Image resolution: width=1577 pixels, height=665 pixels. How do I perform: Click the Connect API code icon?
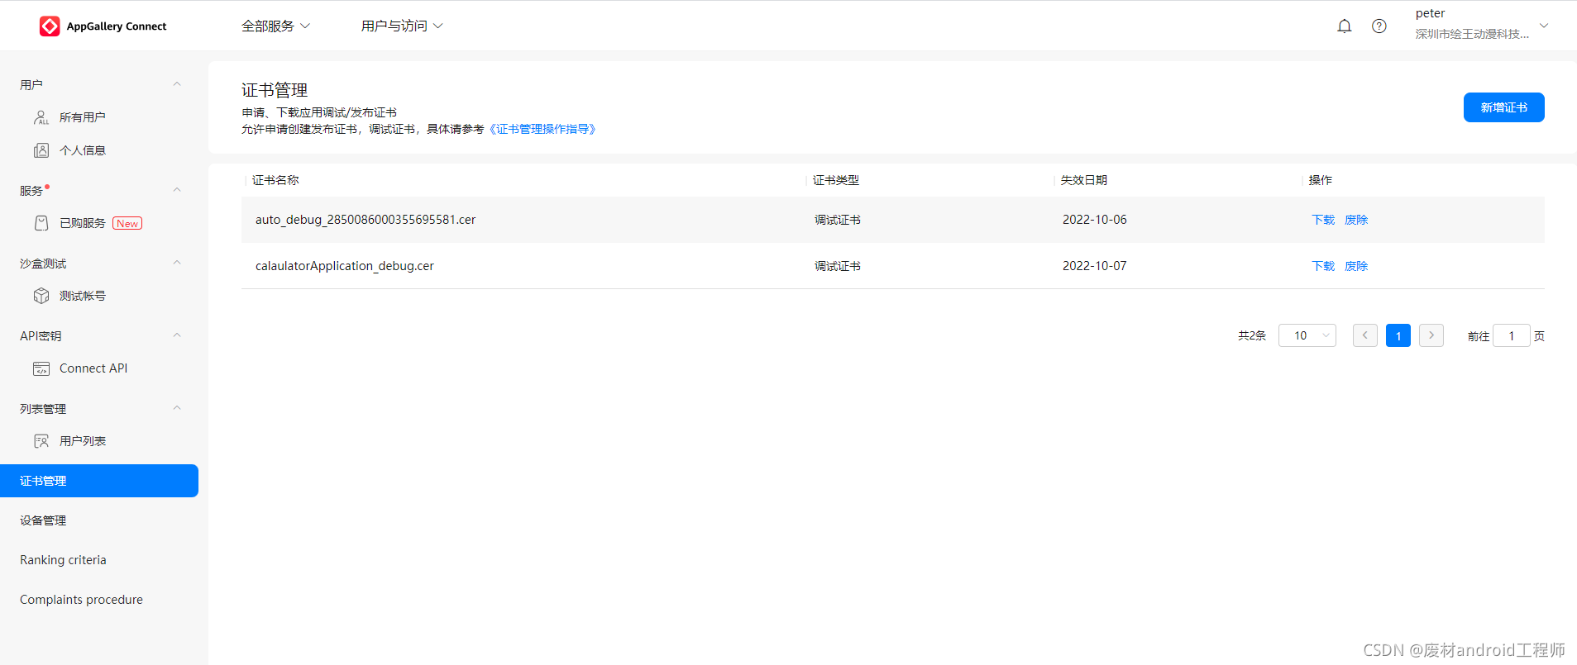pyautogui.click(x=41, y=368)
